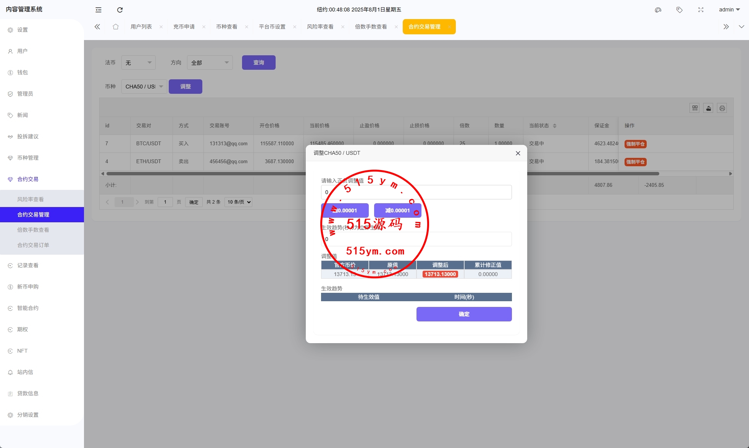The width and height of the screenshot is (749, 448).
Task: Open the theme palette icon
Action: coord(658,10)
